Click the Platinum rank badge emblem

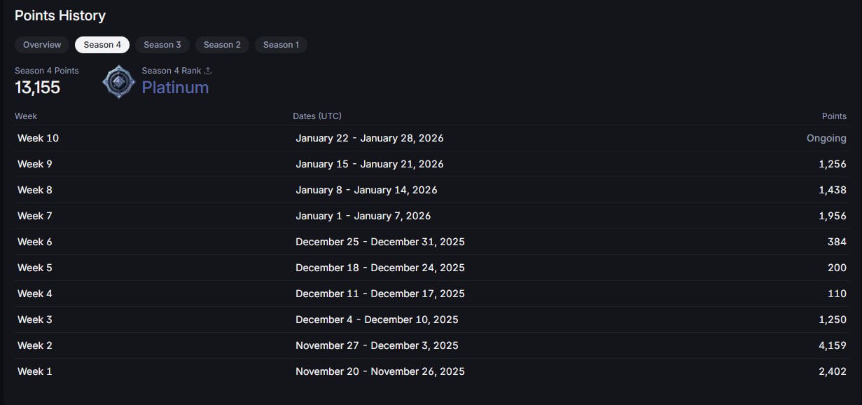pos(118,82)
